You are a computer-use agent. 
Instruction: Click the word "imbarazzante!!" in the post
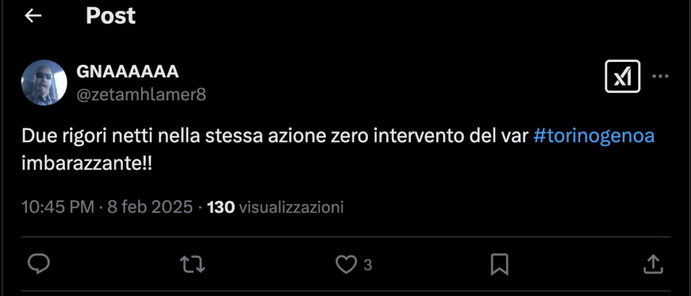click(x=87, y=164)
